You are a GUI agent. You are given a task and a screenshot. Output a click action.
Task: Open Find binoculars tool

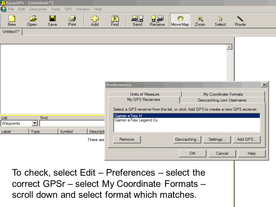pyautogui.click(x=115, y=21)
